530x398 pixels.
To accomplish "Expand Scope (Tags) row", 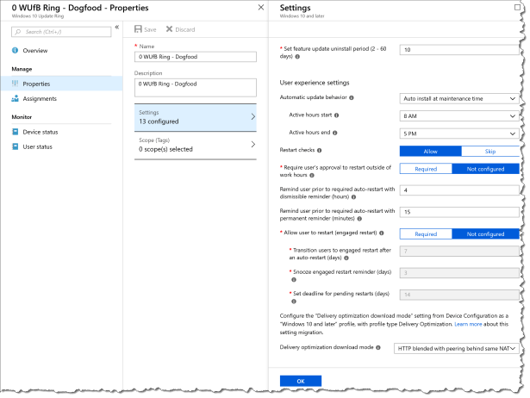I will coord(196,146).
